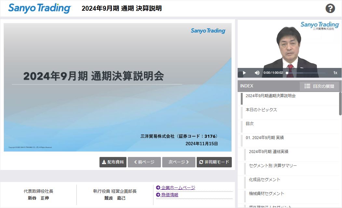
Task: Toggle 非同期モード sync mode
Action: pyautogui.click(x=214, y=162)
